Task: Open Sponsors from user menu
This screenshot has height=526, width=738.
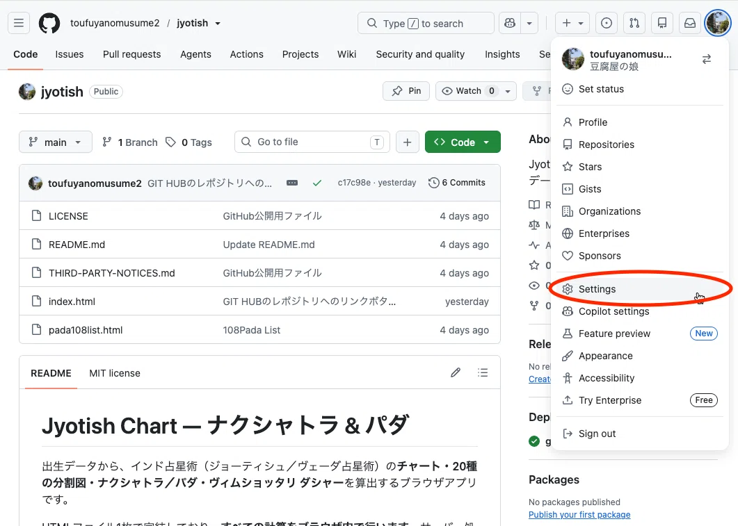Action: (x=640, y=255)
